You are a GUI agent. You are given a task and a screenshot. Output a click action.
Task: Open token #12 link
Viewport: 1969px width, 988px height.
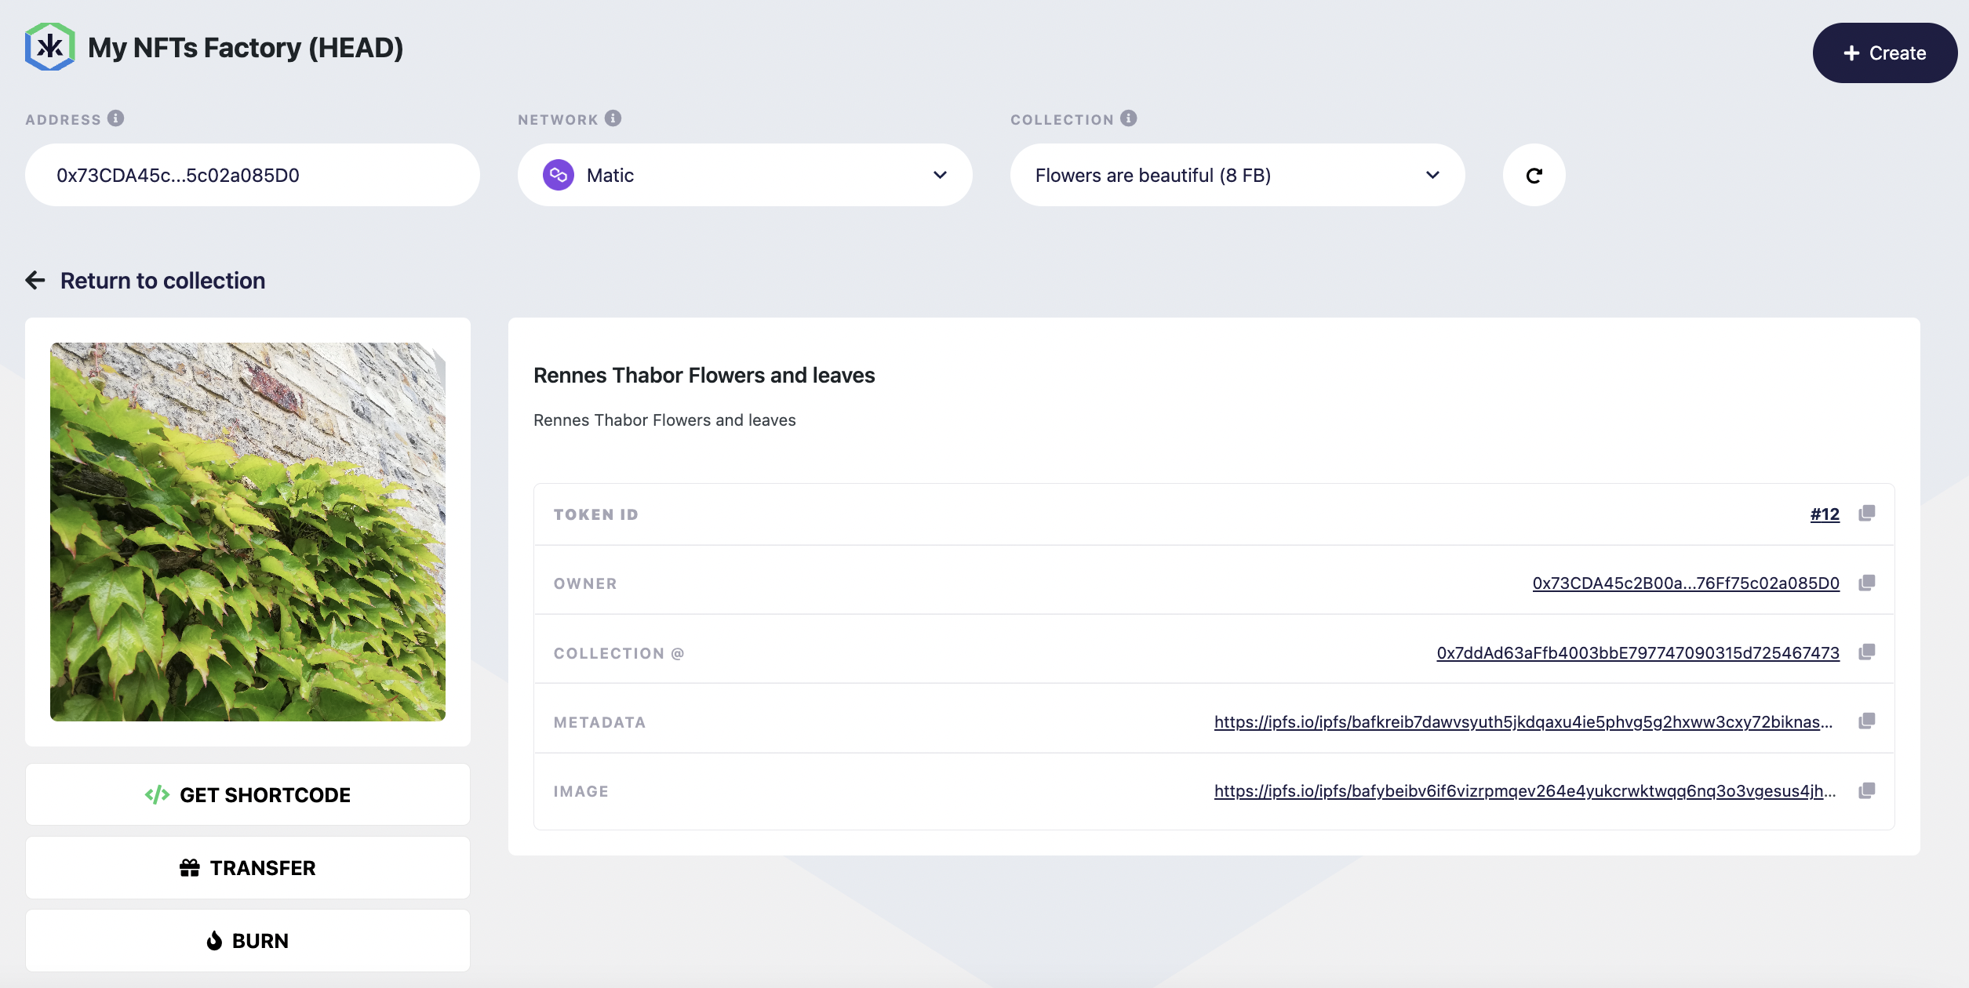[x=1825, y=514]
